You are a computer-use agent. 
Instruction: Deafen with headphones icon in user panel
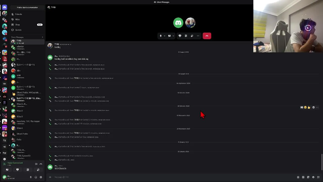(x=36, y=177)
